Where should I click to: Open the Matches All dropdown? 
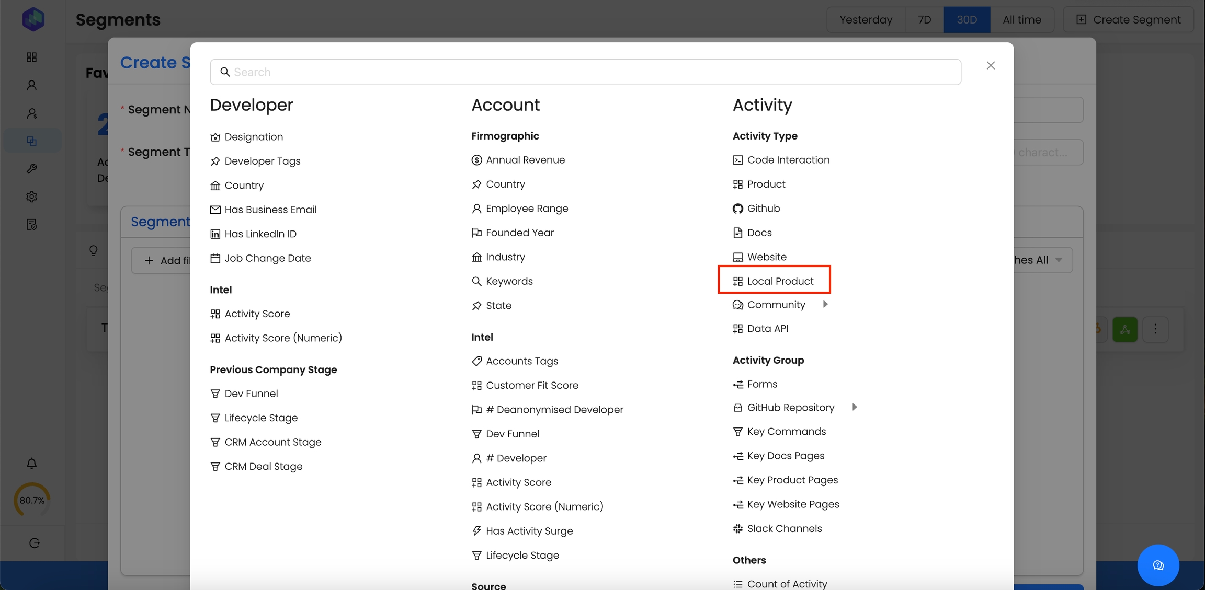1041,260
